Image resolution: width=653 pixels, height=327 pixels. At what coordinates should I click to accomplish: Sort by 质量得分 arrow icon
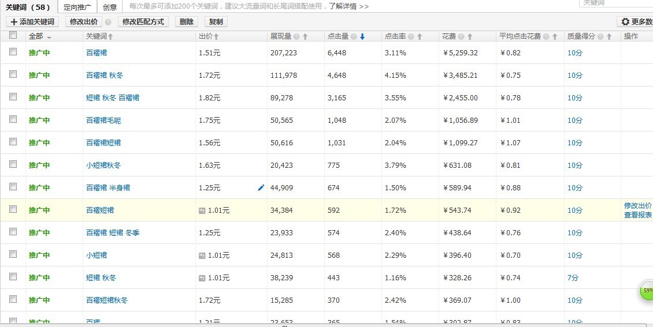609,36
